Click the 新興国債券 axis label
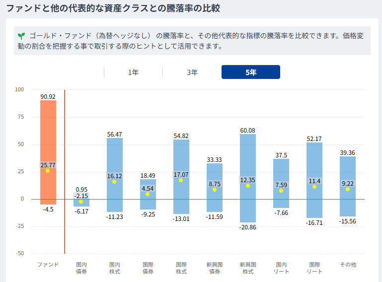 tap(215, 268)
